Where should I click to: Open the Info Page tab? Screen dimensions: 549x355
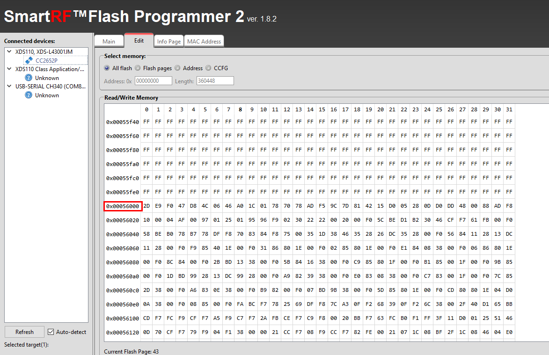(x=169, y=41)
